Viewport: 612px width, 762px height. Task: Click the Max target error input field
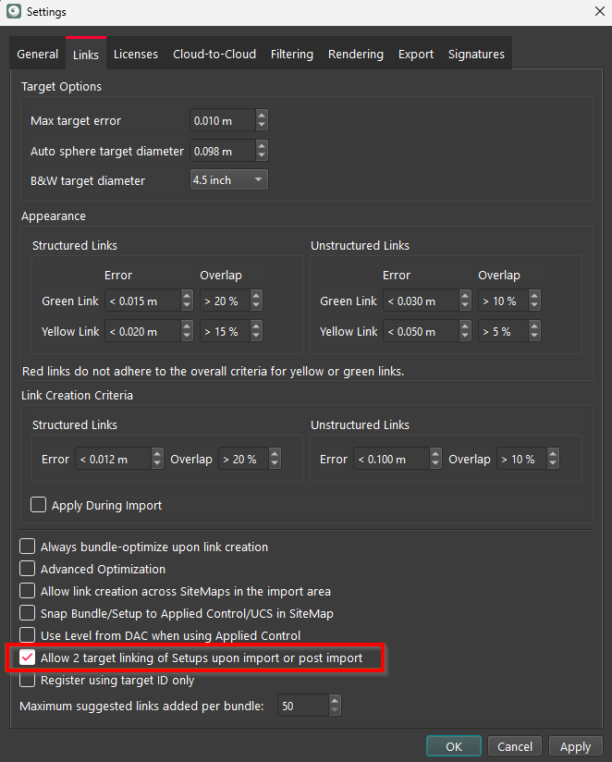point(222,121)
